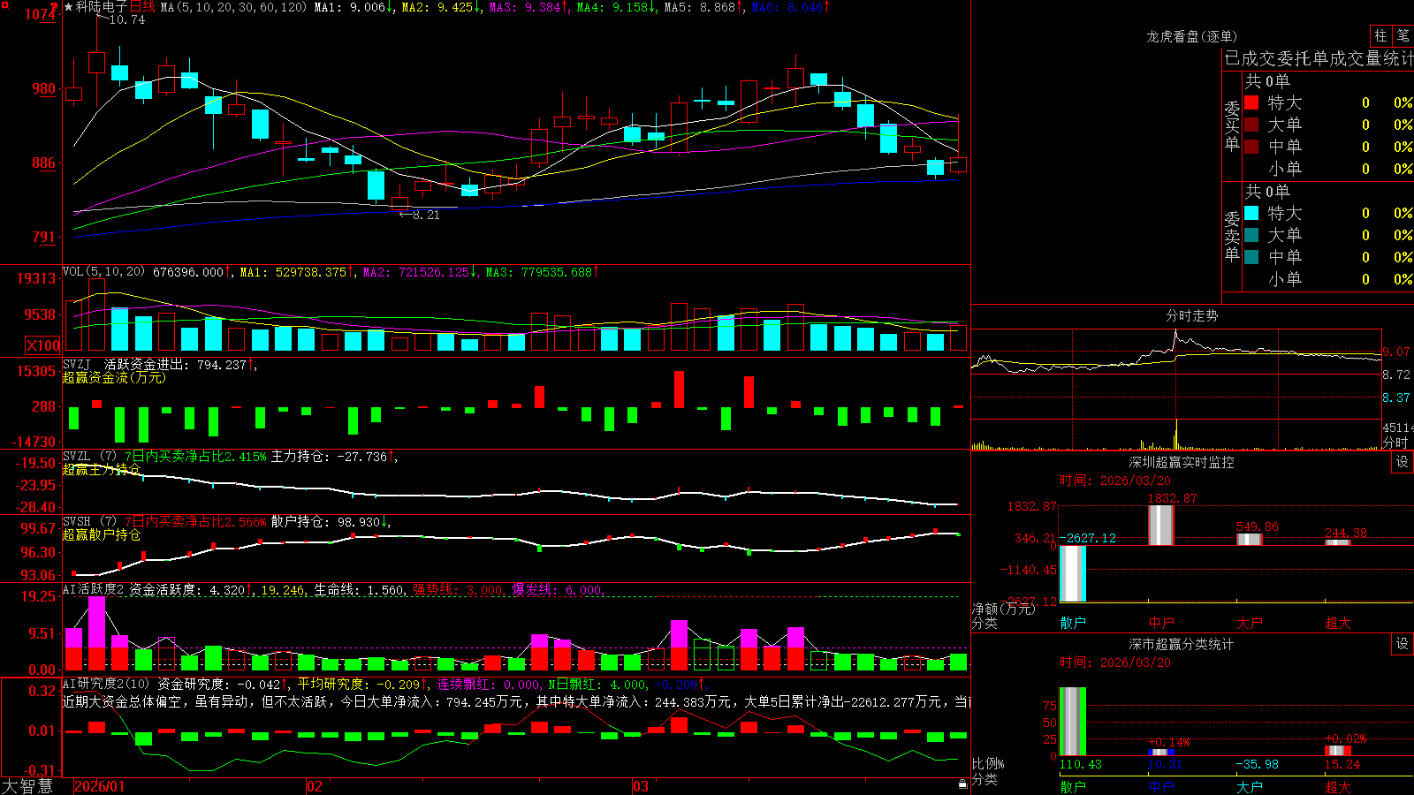
Task: Click the red 特大 buy-order color swatch
Action: click(1251, 102)
